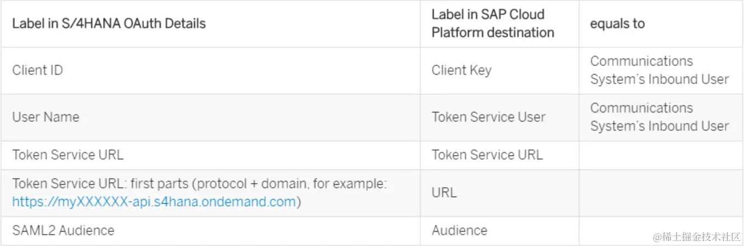744x246 pixels.
Task: Click the empty "equals to" cell in the Audience row
Action: coord(614,231)
